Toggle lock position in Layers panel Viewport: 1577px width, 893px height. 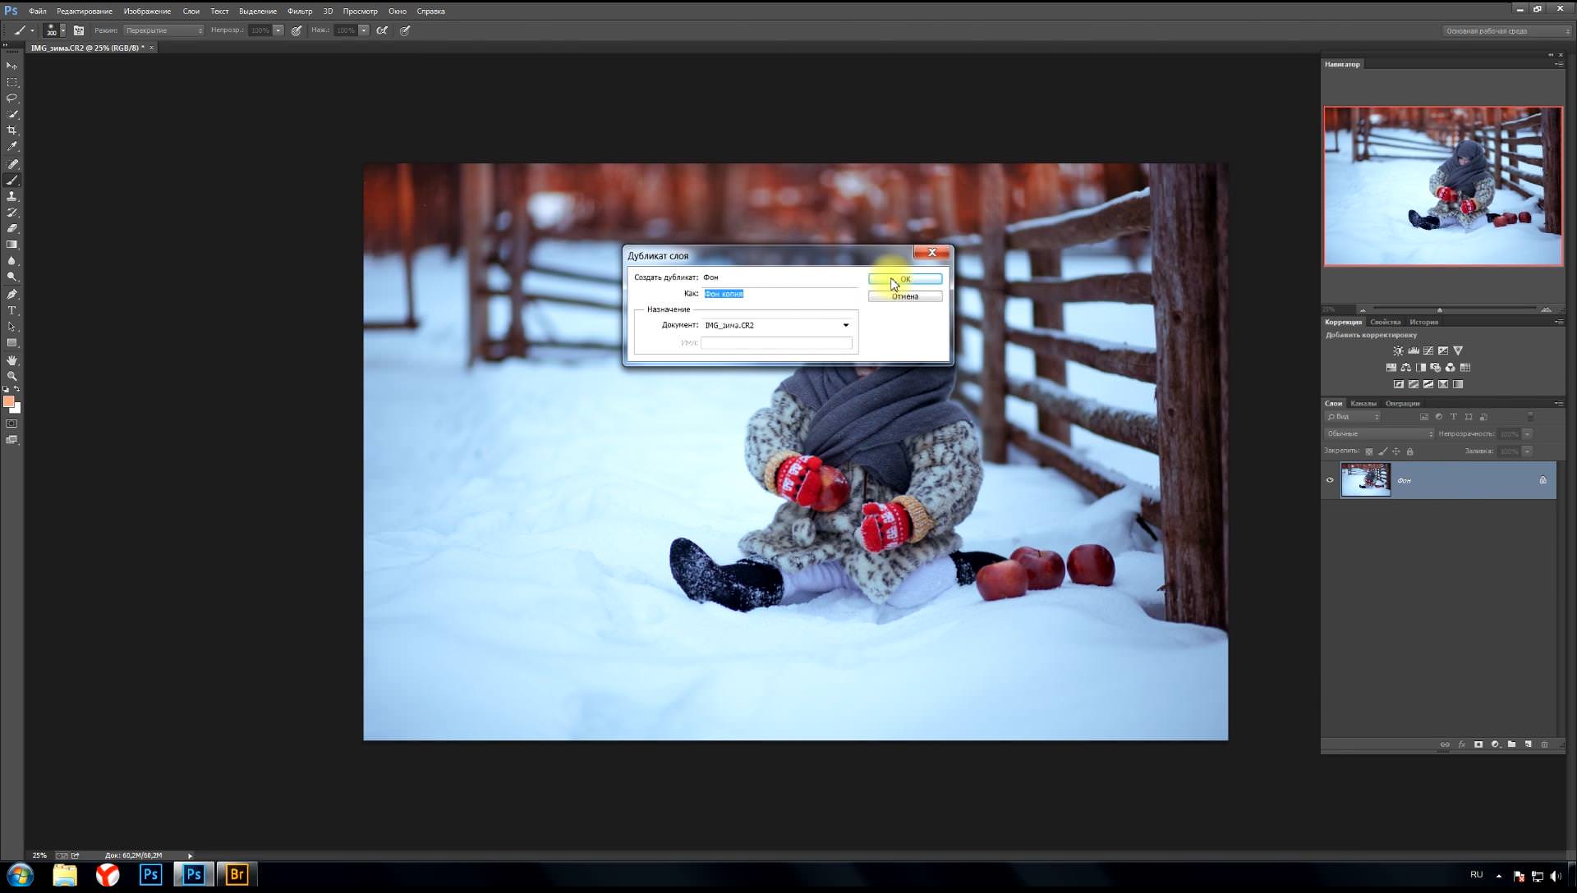tap(1396, 451)
